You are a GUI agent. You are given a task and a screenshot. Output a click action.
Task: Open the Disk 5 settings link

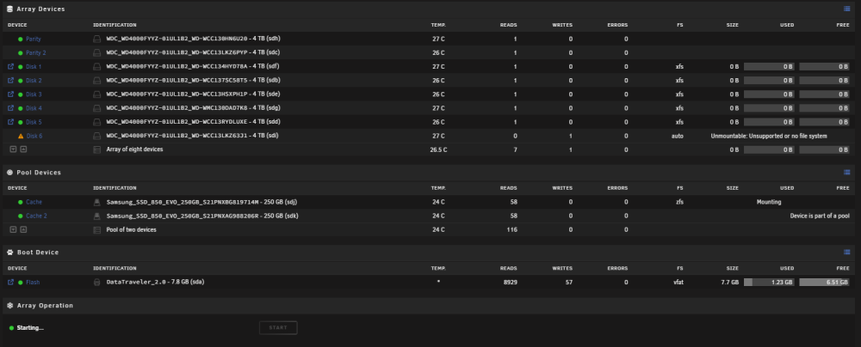[34, 122]
